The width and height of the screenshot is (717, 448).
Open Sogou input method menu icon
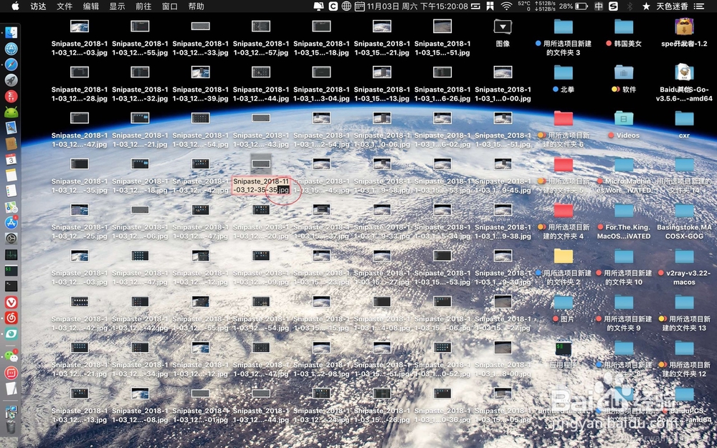613,6
